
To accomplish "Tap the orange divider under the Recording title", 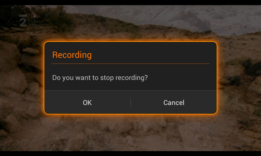I will [x=130, y=64].
